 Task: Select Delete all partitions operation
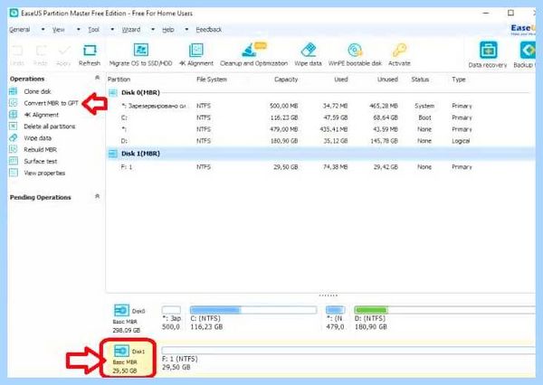(50, 127)
